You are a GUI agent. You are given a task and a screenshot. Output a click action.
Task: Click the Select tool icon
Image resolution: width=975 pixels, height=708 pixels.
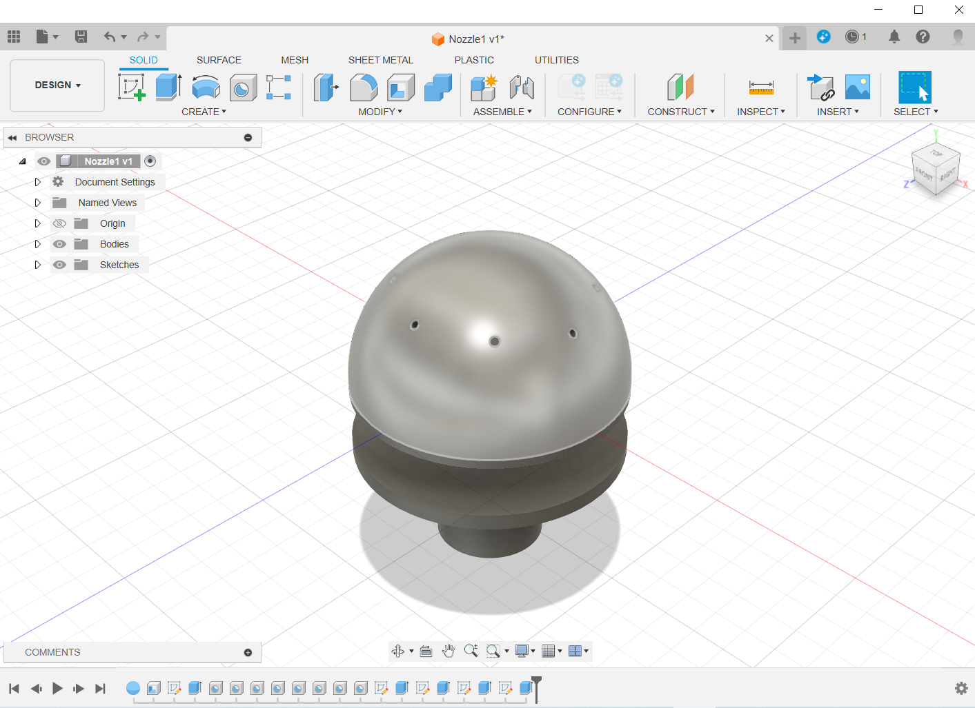point(915,88)
